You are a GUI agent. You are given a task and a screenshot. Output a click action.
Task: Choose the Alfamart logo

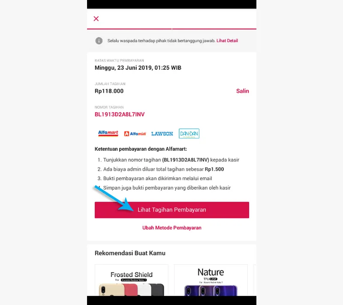click(x=108, y=133)
